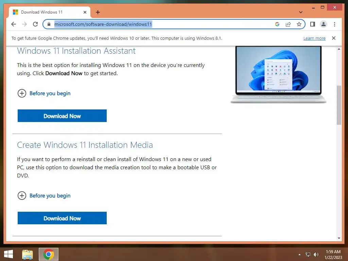
Task: Click the page scrollbar down arrow
Action: pos(339,238)
